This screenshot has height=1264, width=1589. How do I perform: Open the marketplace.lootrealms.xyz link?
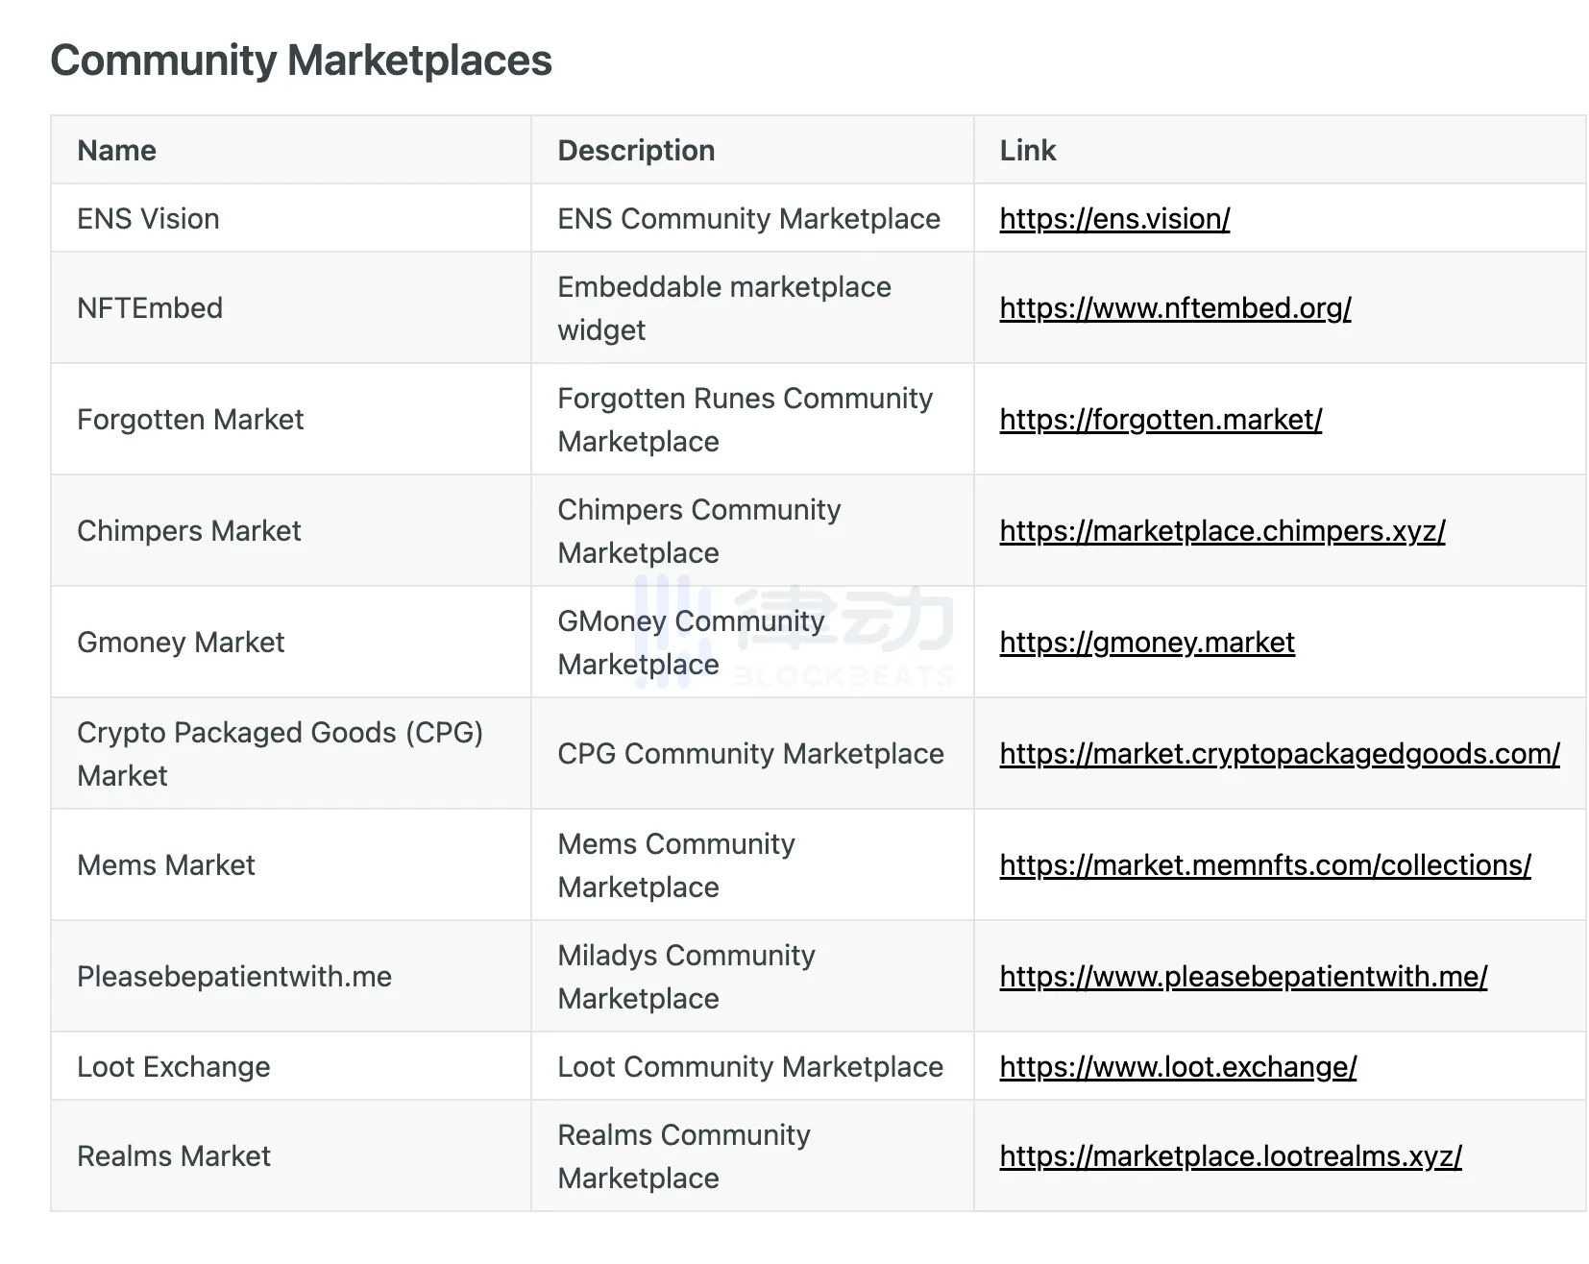[1230, 1156]
